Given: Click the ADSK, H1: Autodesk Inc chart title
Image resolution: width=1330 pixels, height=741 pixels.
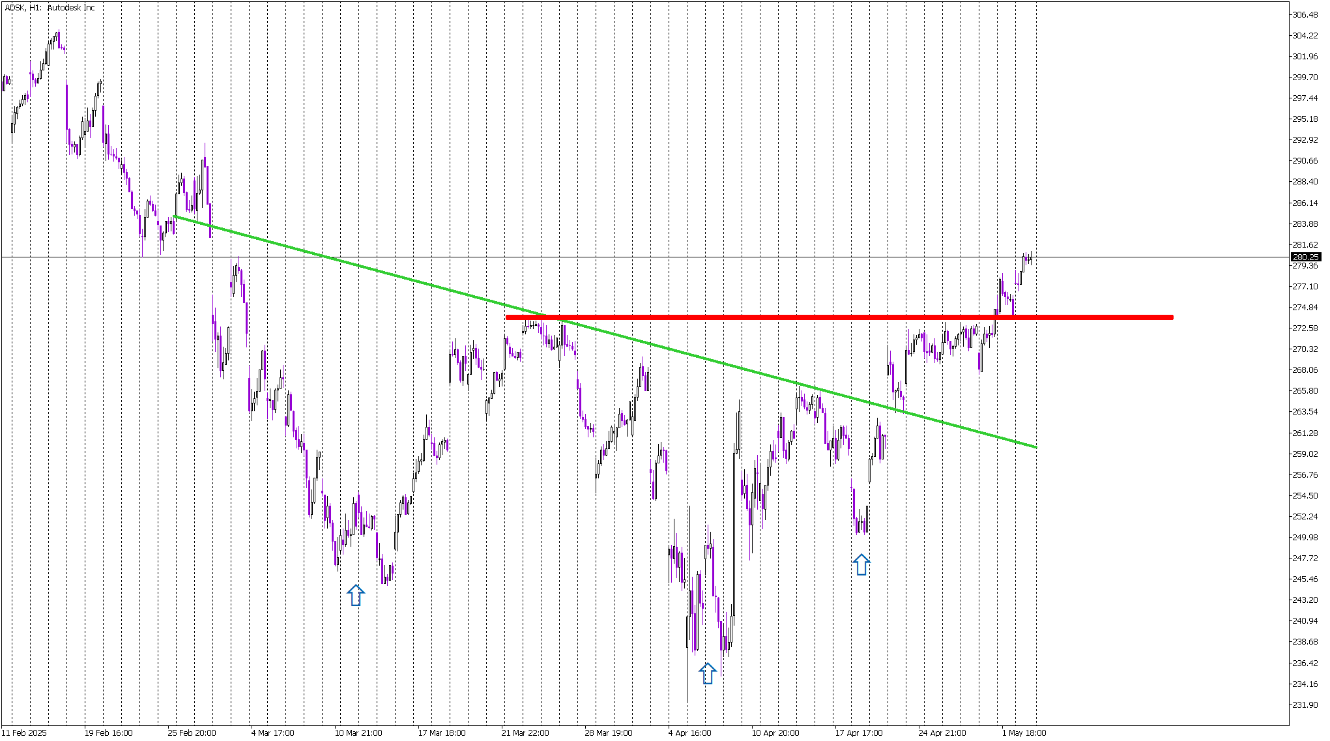Looking at the screenshot, I should click(x=50, y=8).
